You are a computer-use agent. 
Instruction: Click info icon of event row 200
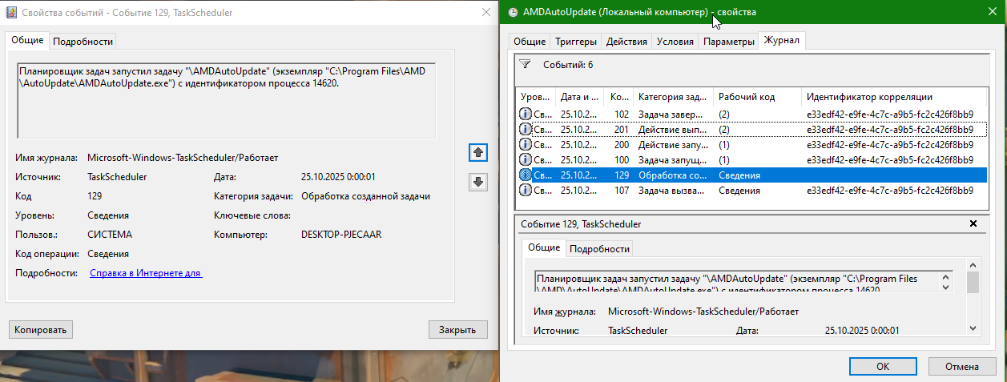526,144
